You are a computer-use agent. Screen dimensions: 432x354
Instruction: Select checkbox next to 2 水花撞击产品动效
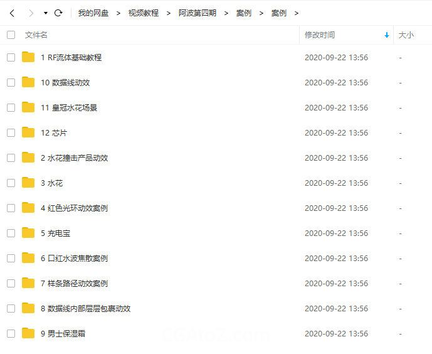(x=11, y=158)
